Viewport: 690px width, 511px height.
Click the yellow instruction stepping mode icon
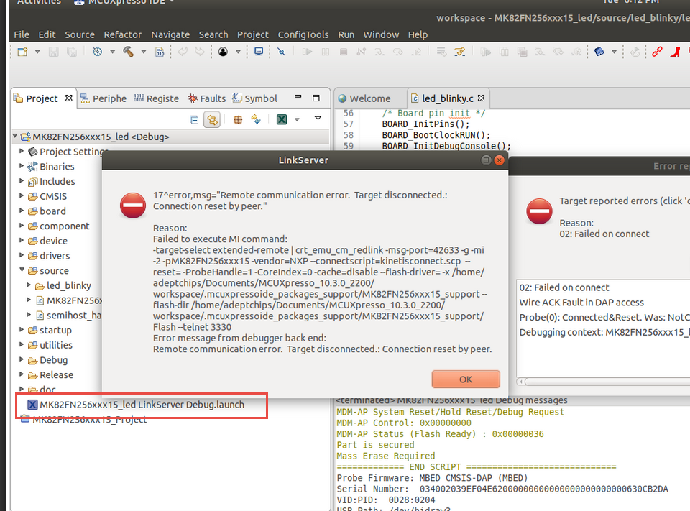pyautogui.click(x=460, y=52)
